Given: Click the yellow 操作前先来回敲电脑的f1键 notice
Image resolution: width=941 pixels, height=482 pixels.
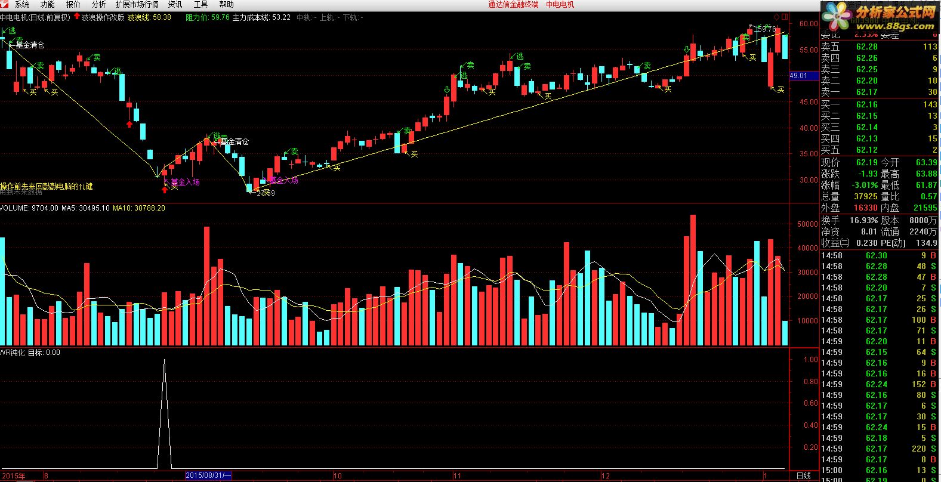Looking at the screenshot, I should coord(47,187).
